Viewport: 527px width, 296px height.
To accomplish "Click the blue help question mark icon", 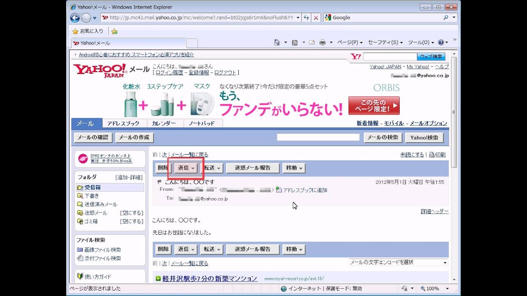I will click(x=441, y=42).
